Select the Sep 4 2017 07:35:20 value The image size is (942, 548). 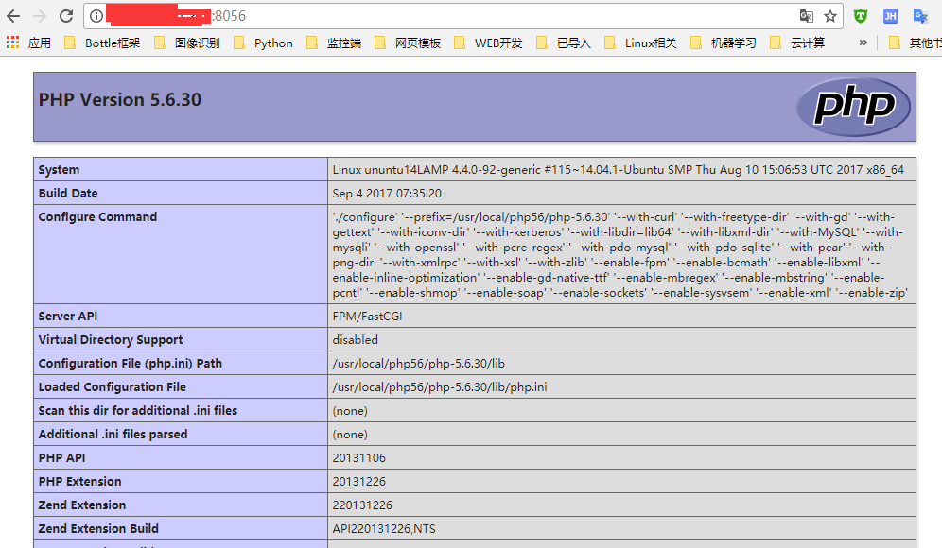[x=387, y=194]
